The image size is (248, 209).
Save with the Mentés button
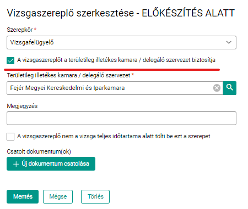coord(23,196)
